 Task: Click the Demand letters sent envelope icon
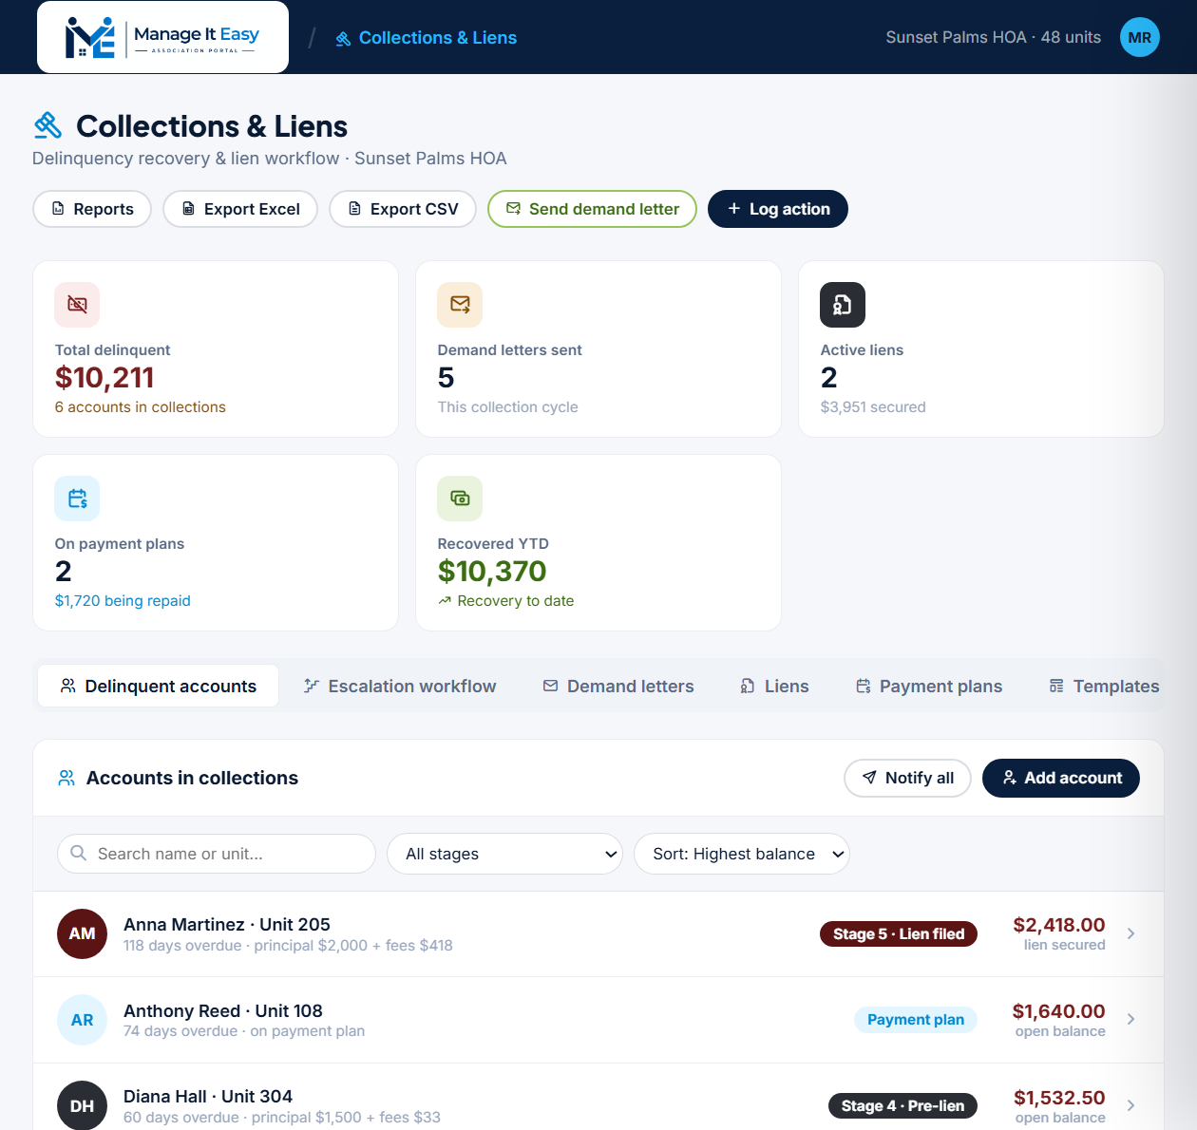pyautogui.click(x=460, y=305)
